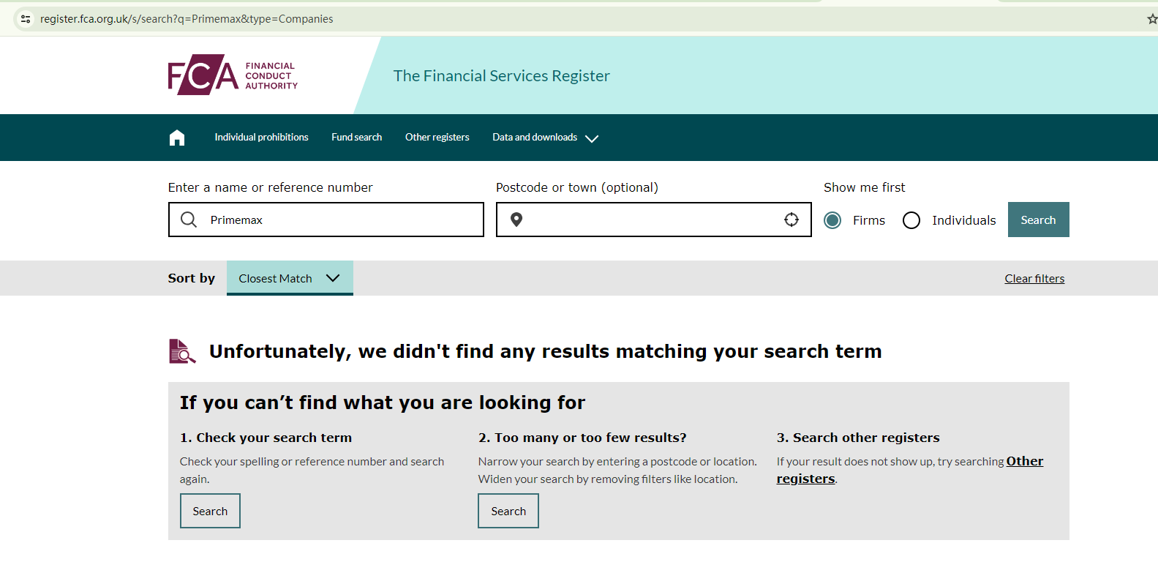Screen dimensions: 1158x573
Task: Click the teal Search button
Action: [1038, 220]
